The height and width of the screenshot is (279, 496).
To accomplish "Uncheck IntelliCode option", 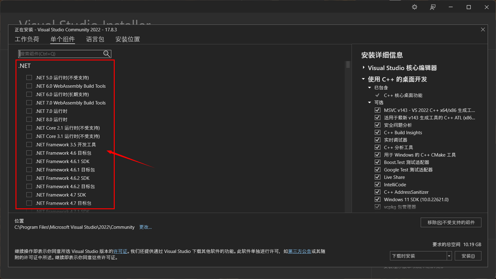I will coord(378,184).
